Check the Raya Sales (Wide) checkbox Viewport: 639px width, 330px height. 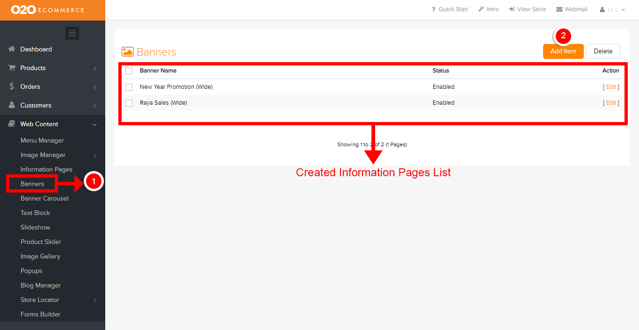(129, 103)
